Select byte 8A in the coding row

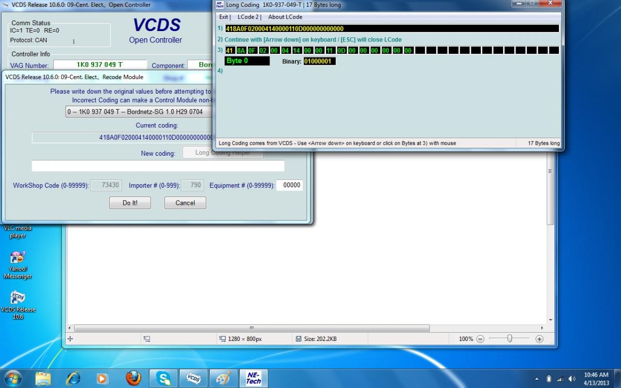(241, 50)
